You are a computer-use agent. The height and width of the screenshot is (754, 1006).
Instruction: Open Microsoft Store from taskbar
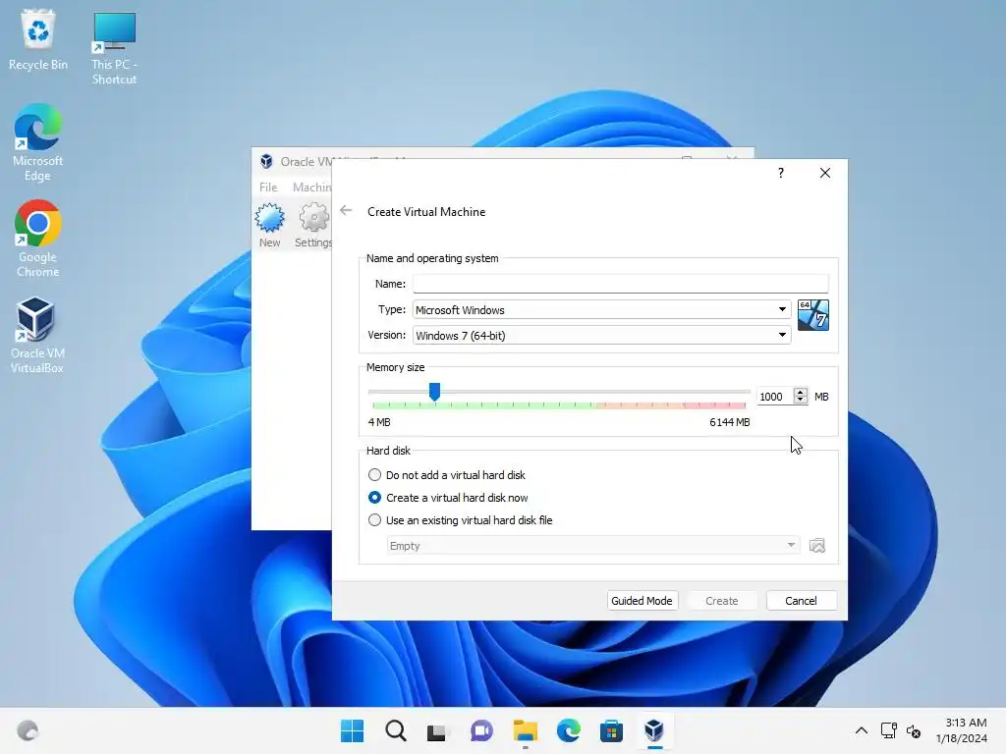611,730
